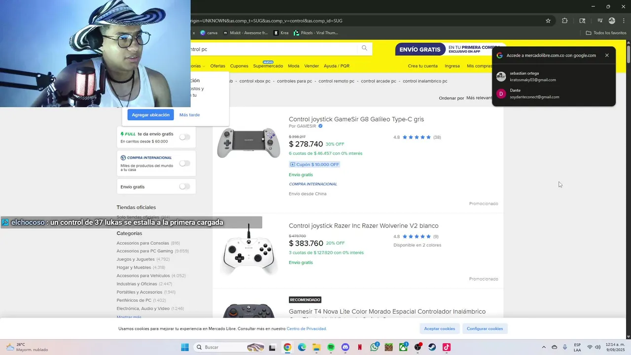Viewport: 631px width, 355px height.
Task: Open TikTok from the taskbar
Action: (447, 347)
